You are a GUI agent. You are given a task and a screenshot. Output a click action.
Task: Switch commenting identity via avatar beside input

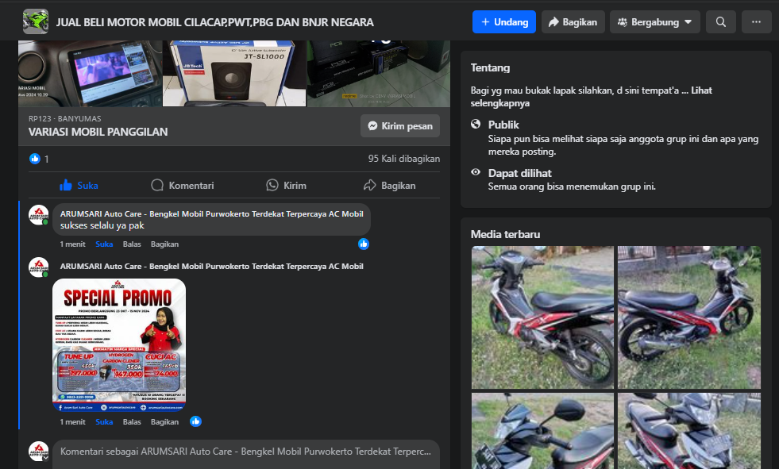[38, 451]
